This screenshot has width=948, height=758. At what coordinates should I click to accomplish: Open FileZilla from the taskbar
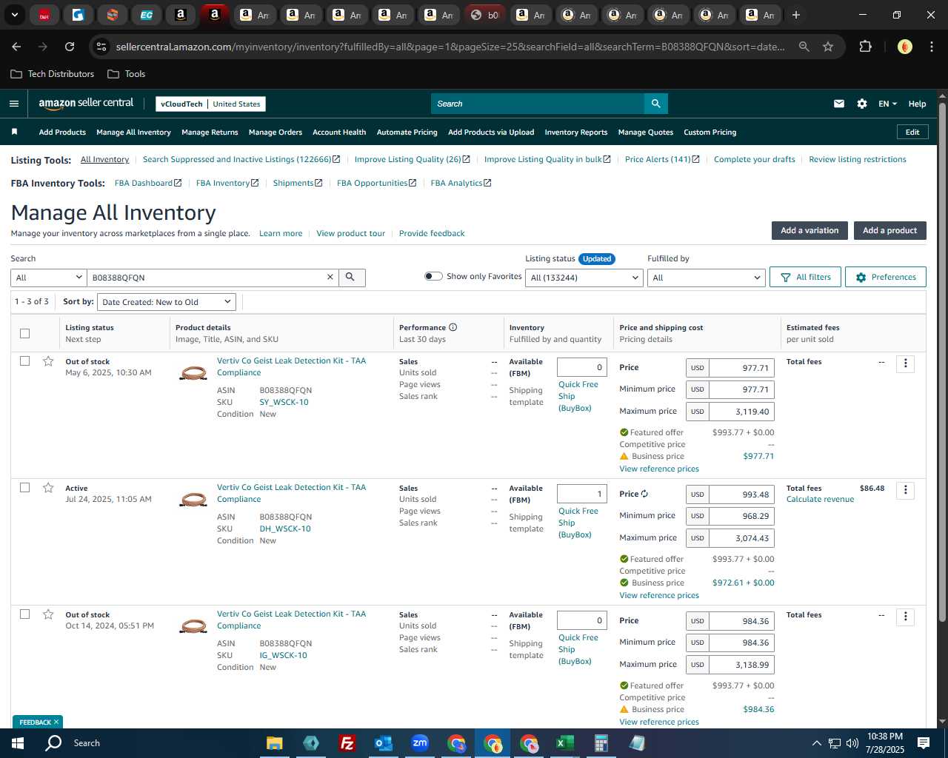point(347,743)
